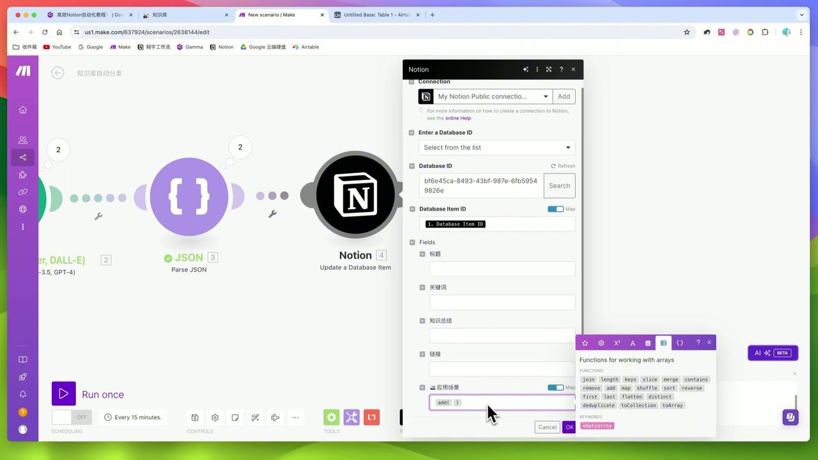818x460 pixels.
Task: Open the date and time functions panel
Action: point(647,342)
